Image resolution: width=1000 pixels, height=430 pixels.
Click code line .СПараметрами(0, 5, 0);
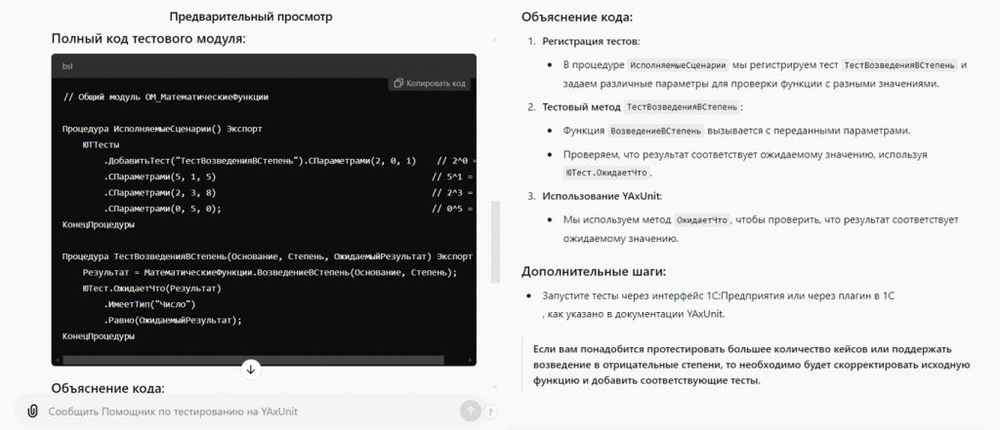pos(163,209)
